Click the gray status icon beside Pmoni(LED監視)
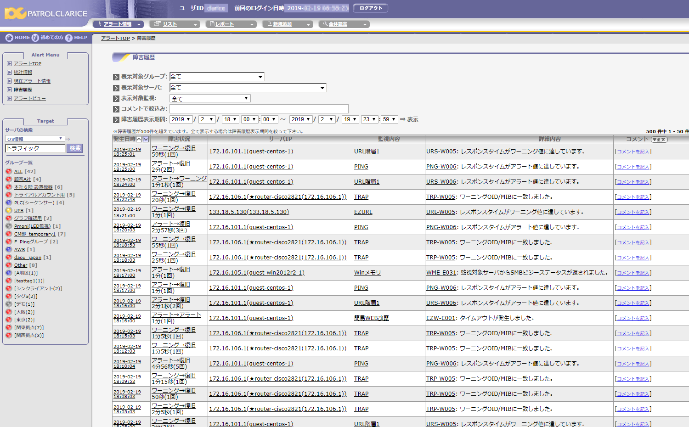Screen dimensions: 689x427 pos(9,226)
